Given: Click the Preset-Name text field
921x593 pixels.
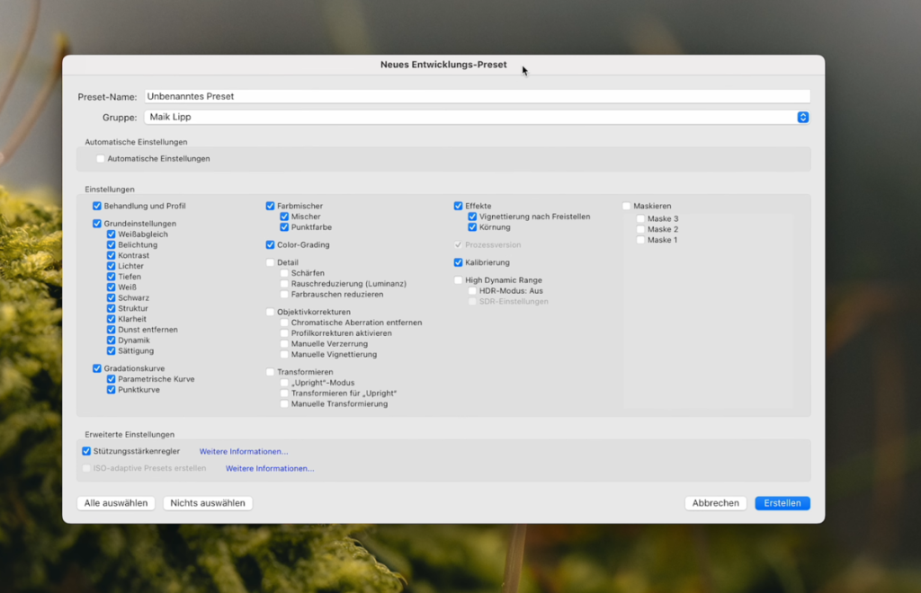Looking at the screenshot, I should pos(477,96).
